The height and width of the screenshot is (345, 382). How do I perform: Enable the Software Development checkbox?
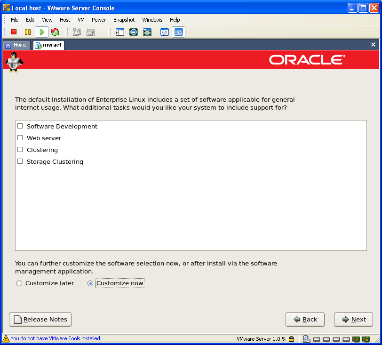pos(20,126)
